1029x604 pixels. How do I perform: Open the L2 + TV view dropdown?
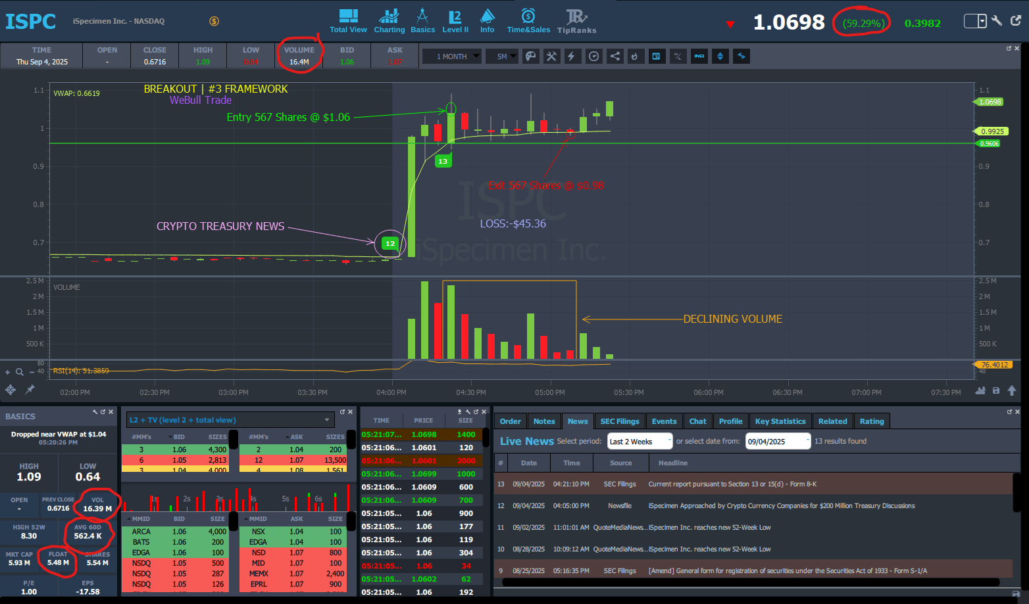pos(230,420)
